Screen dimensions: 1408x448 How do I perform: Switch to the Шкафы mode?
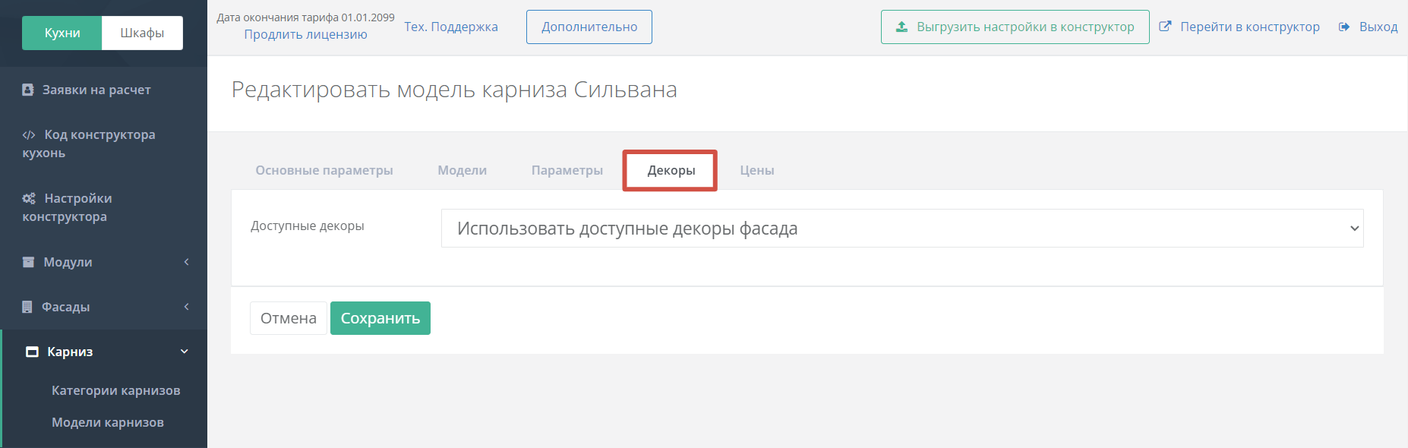pyautogui.click(x=142, y=33)
